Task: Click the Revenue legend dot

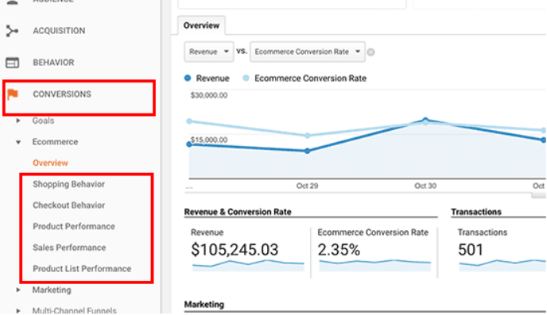Action: 188,78
